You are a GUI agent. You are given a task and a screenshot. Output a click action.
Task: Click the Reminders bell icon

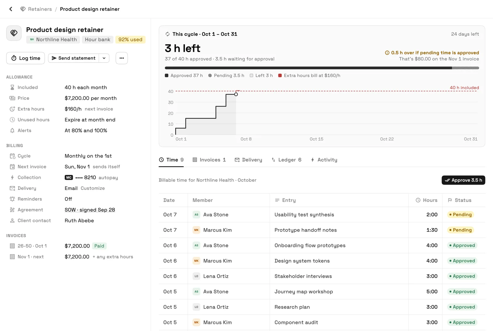[x=12, y=199]
